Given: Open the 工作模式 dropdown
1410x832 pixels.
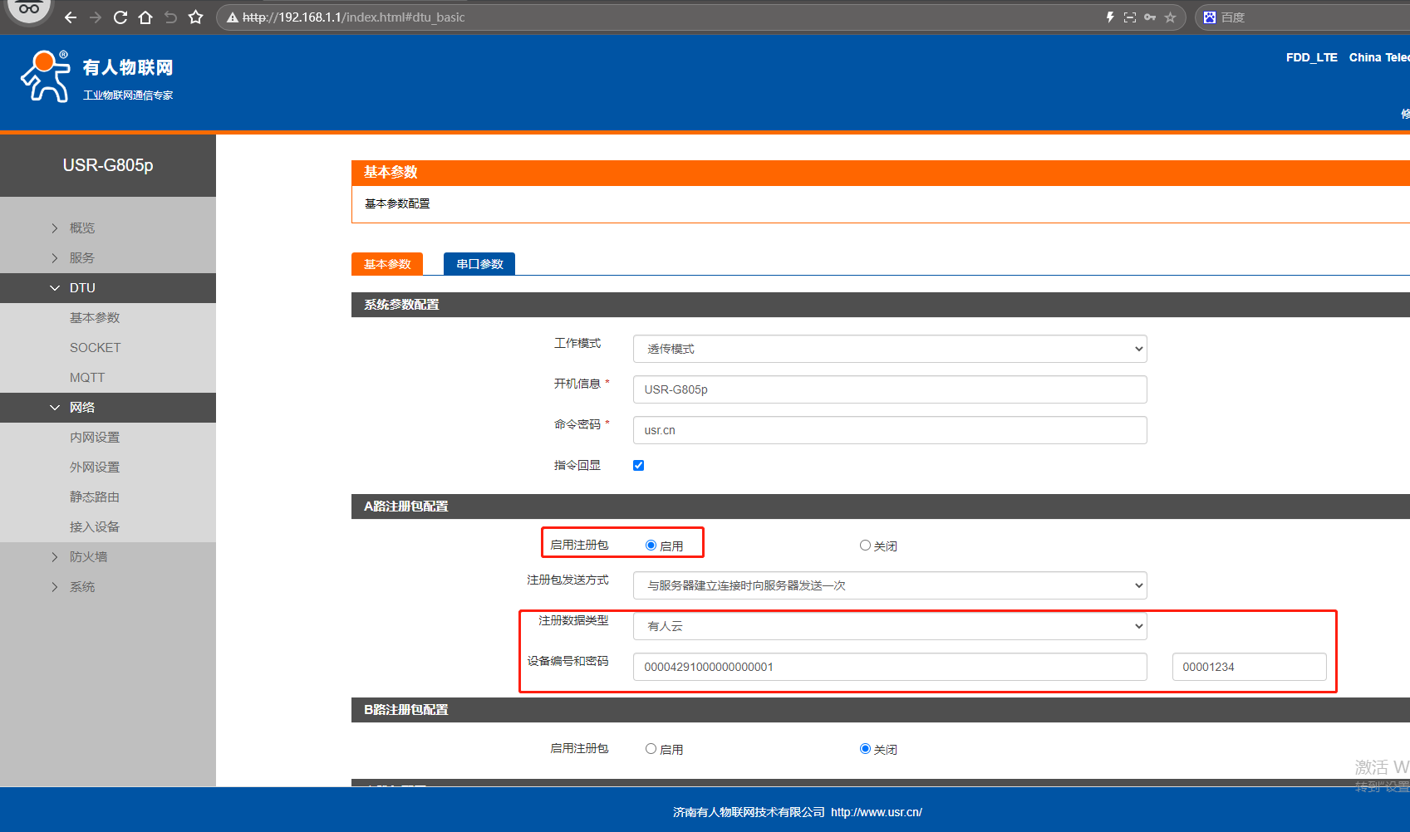Looking at the screenshot, I should click(889, 349).
